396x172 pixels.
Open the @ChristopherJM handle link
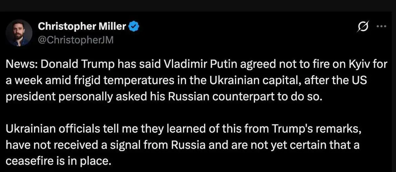tap(75, 40)
